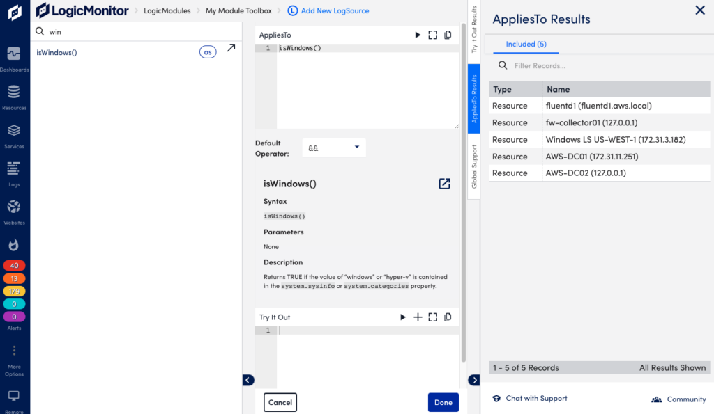Go to Resources in the sidebar
The height and width of the screenshot is (414, 714).
(14, 96)
